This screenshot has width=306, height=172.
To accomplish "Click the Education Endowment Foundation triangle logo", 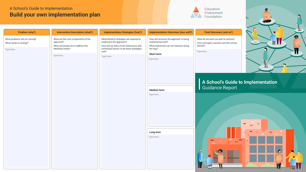I will [x=196, y=12].
